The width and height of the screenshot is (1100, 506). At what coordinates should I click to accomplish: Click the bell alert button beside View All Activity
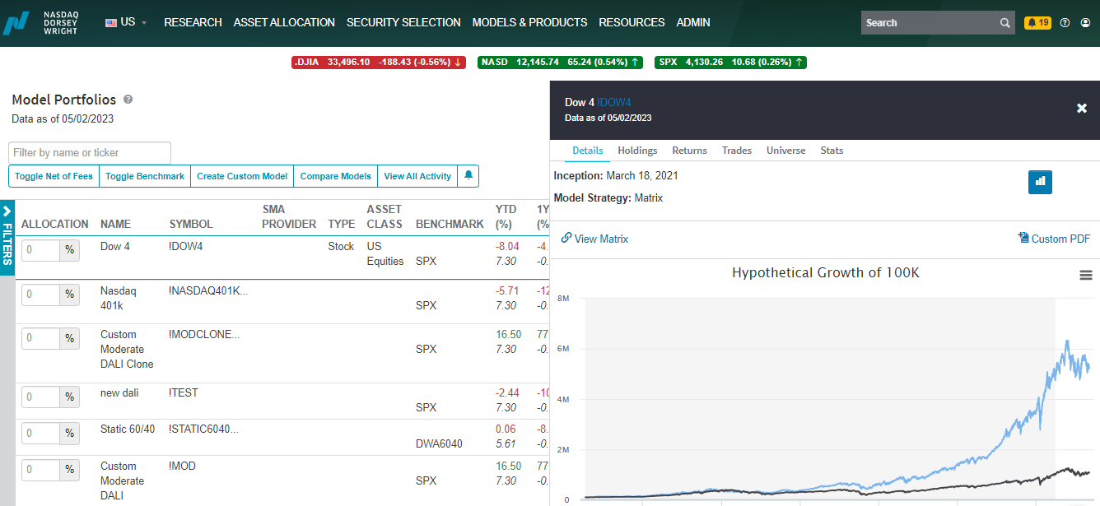point(468,176)
